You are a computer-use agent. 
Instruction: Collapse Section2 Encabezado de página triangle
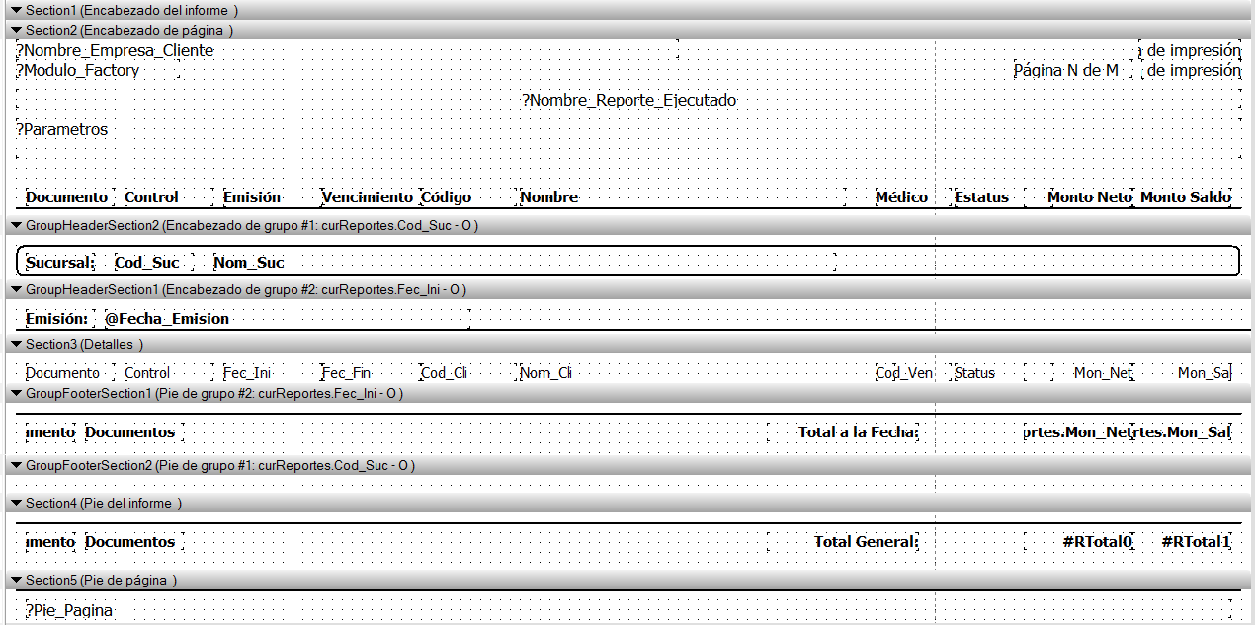click(16, 30)
